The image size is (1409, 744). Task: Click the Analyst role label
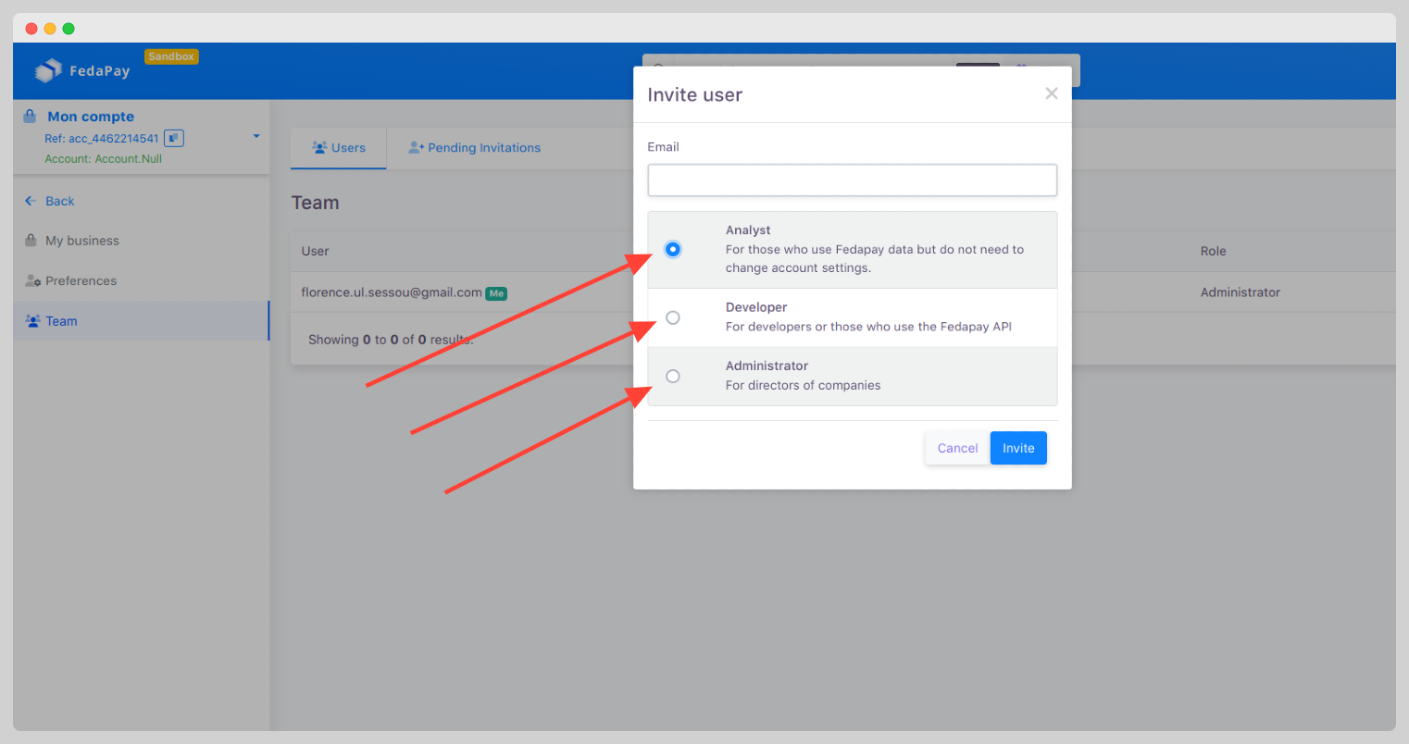click(748, 230)
